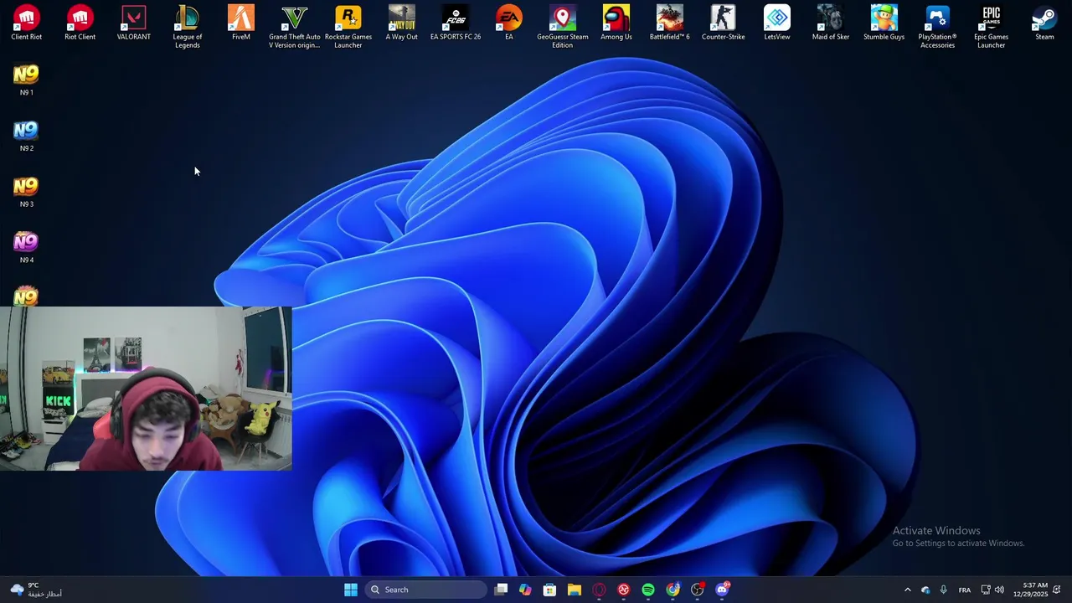Image resolution: width=1072 pixels, height=603 pixels.
Task: Select the N9 3 desktop icon
Action: coord(26,192)
